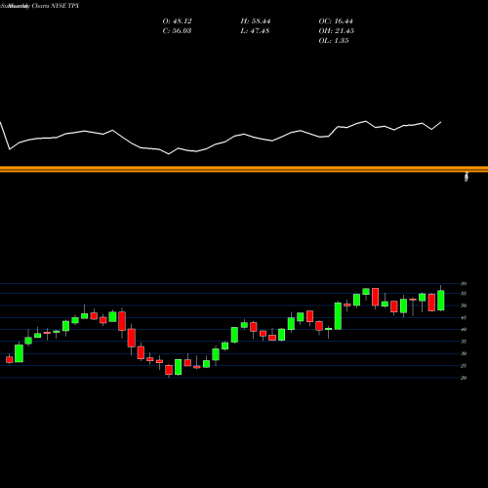
Task: Select the close value 'C: 56.03'
Action: click(x=178, y=31)
